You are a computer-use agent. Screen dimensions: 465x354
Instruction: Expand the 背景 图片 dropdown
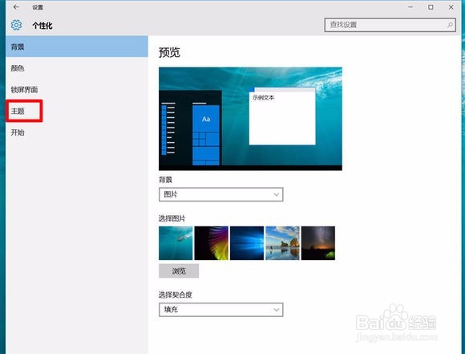[x=221, y=194]
